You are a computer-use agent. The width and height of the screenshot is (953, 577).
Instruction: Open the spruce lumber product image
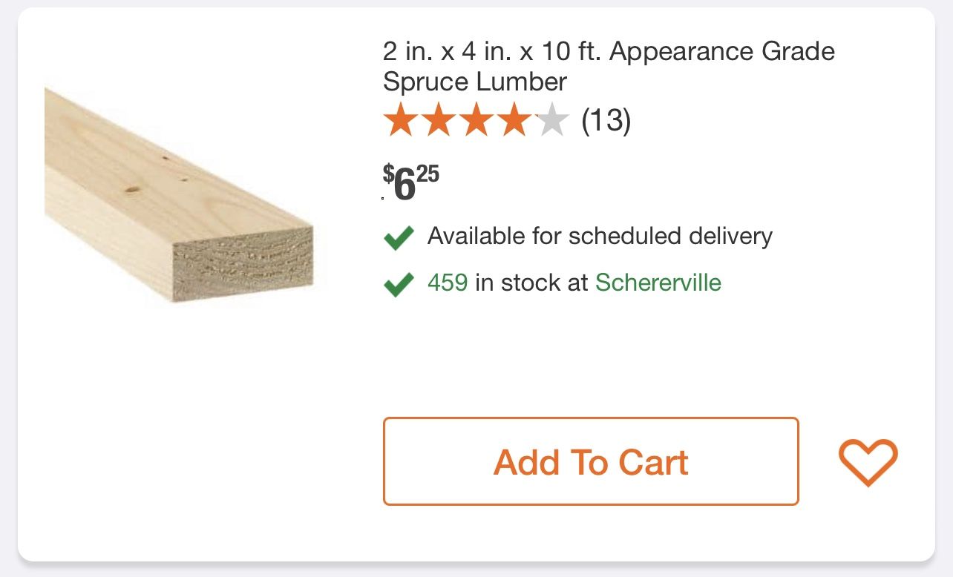[179, 195]
